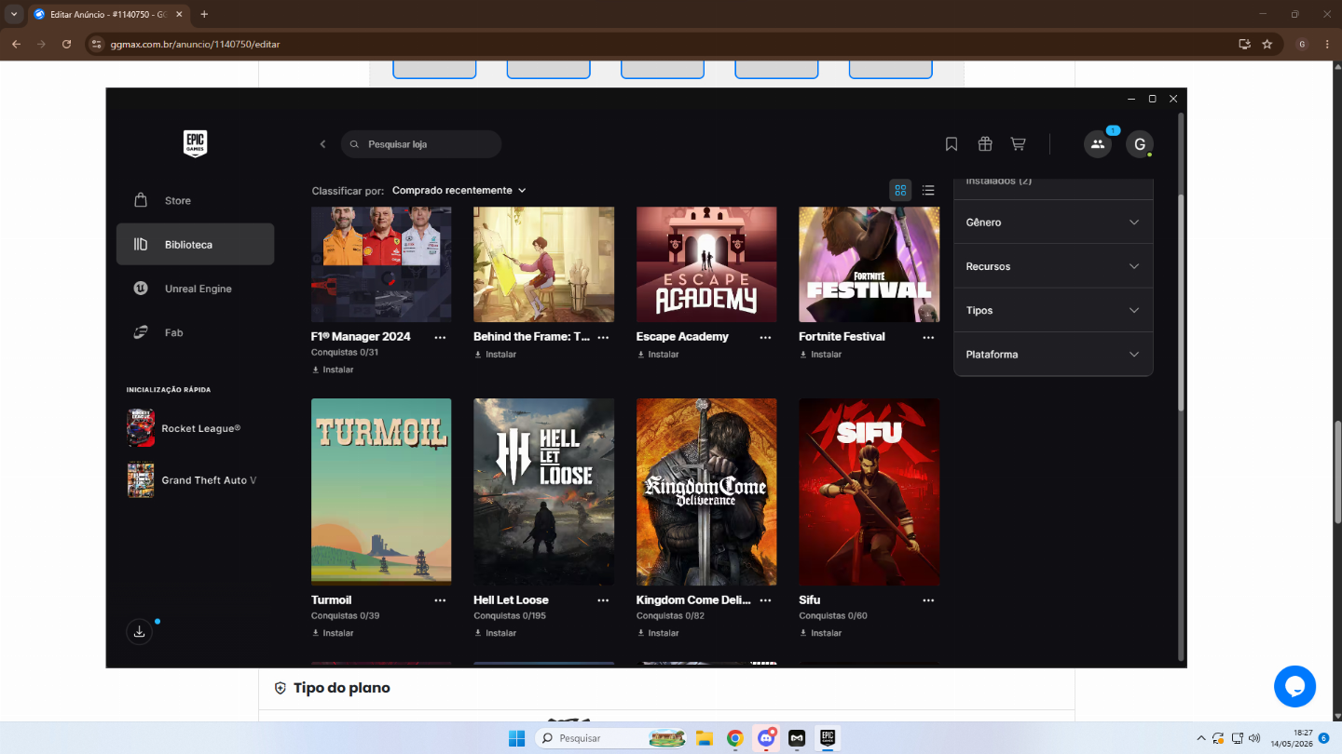
Task: Launch Rocket League from quick launch
Action: pos(195,428)
